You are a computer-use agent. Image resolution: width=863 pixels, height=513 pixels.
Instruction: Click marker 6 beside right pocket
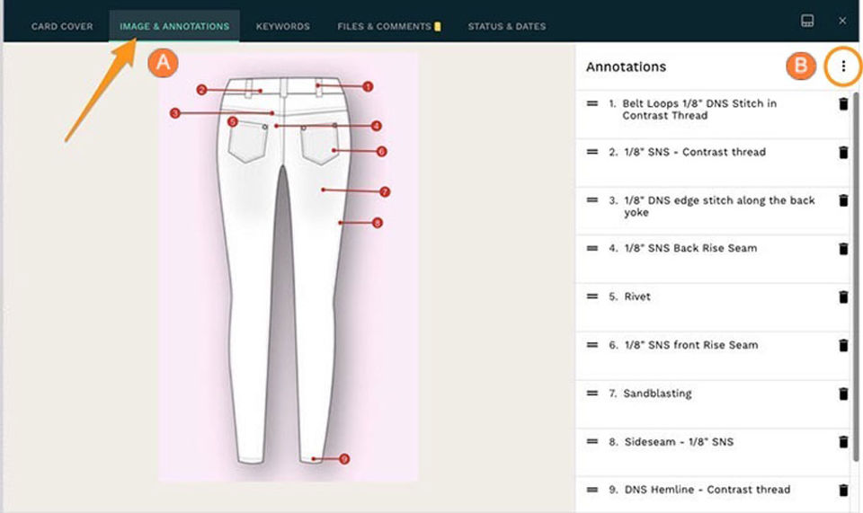click(381, 151)
